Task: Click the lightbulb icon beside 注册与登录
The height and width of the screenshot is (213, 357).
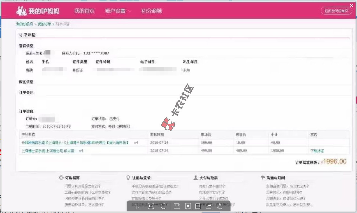Action: pos(128,178)
